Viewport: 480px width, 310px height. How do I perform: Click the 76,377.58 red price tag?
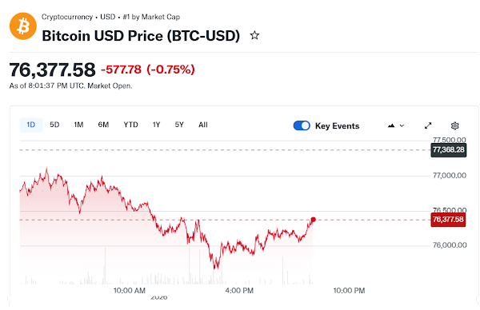[x=448, y=220]
